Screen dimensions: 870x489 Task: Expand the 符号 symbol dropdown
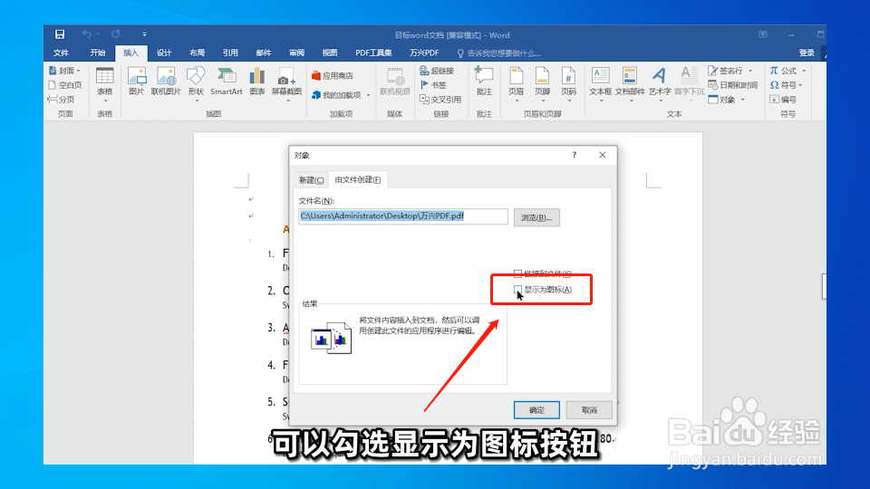click(x=800, y=85)
